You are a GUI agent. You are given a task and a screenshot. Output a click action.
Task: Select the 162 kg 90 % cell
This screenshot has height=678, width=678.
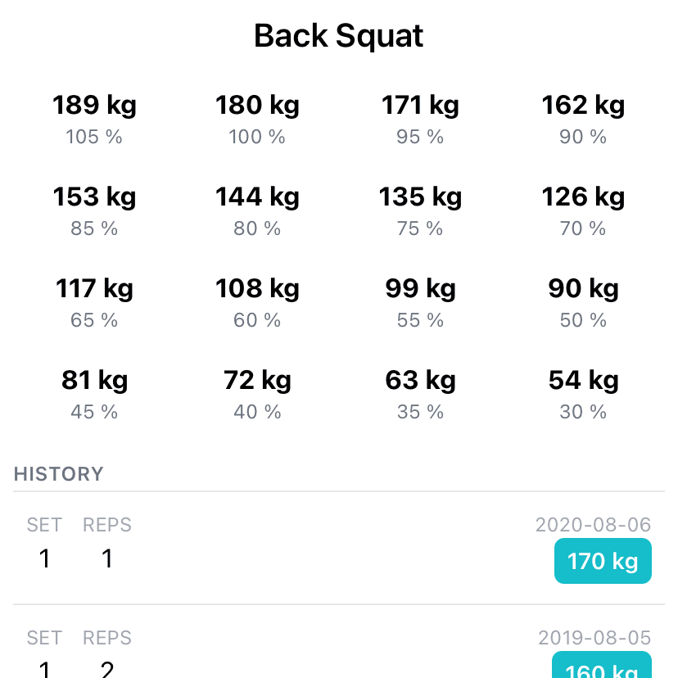click(583, 119)
